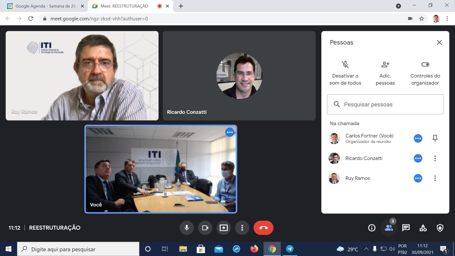This screenshot has height=256, width=455.
Task: Open the three-dot menu for Ruy Ramos
Action: (x=435, y=178)
